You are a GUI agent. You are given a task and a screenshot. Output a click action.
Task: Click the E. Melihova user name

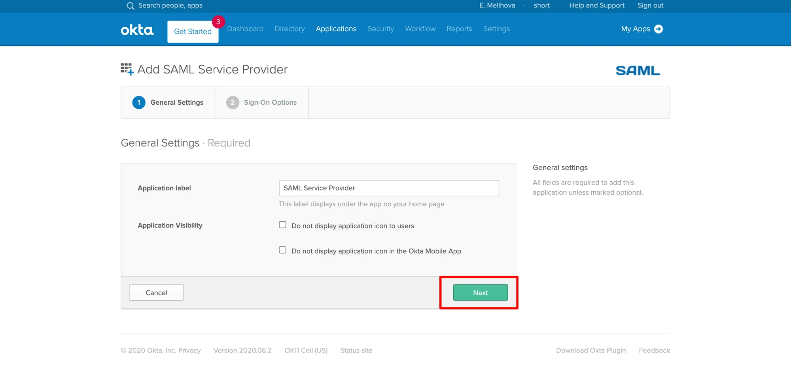click(x=497, y=6)
